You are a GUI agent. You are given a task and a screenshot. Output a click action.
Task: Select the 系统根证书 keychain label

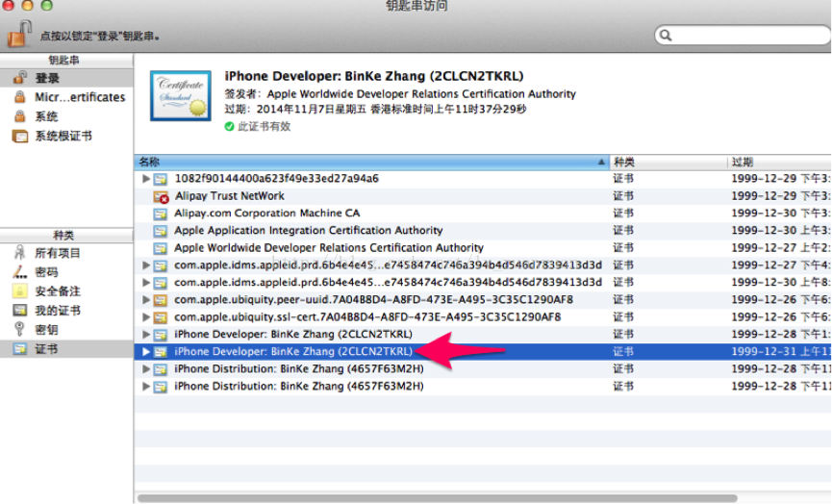click(x=63, y=136)
